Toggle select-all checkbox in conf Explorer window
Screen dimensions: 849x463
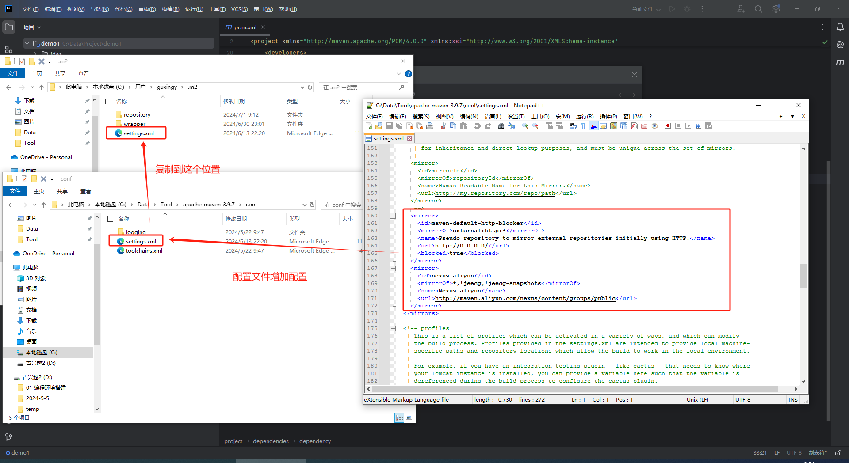coord(110,219)
